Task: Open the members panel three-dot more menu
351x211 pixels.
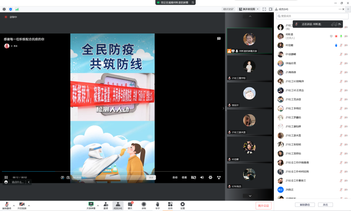Action: coord(340,9)
